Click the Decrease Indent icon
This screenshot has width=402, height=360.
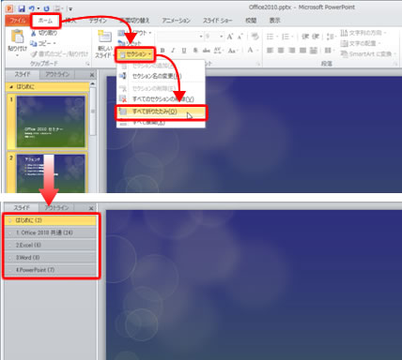305,37
